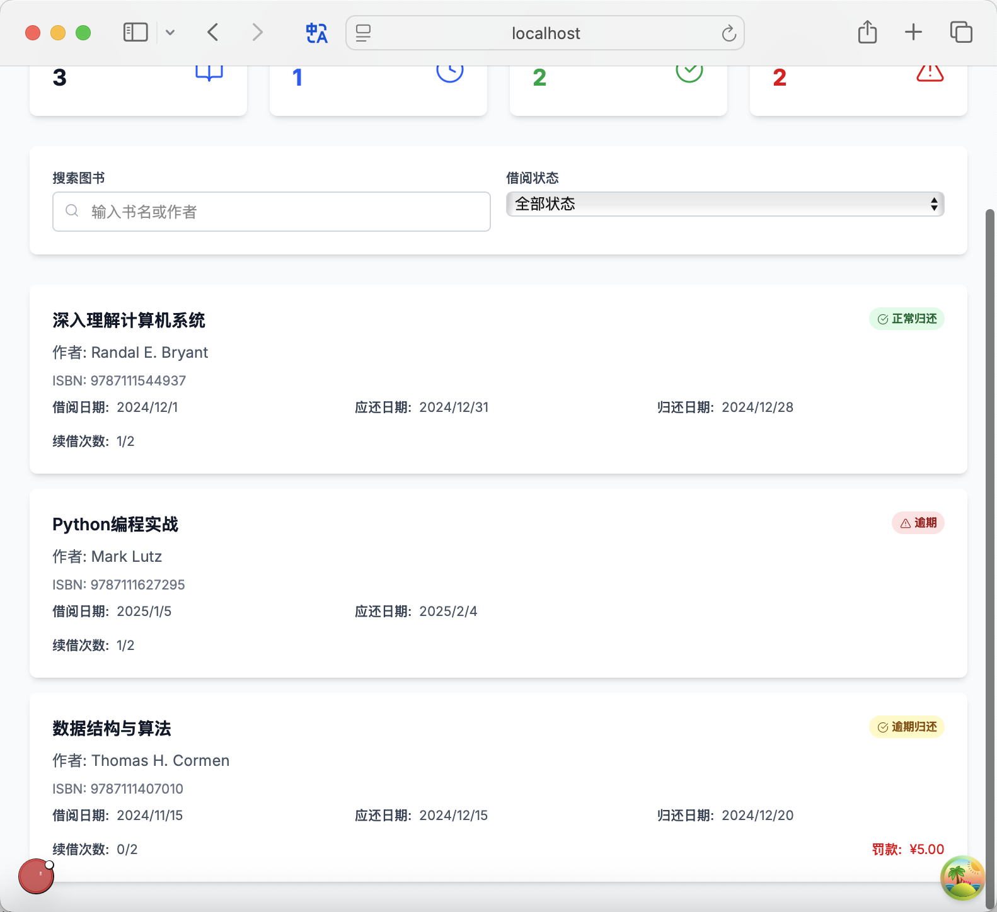
Task: Show the tab overview
Action: tap(960, 32)
